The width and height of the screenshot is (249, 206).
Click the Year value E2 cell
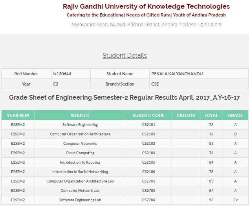[71, 84]
